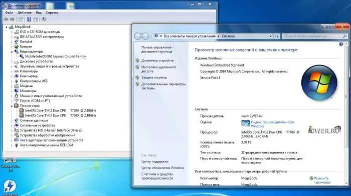Open the Справка menu in Device Manager
Viewport: 351px width, 196px height.
coord(52,12)
